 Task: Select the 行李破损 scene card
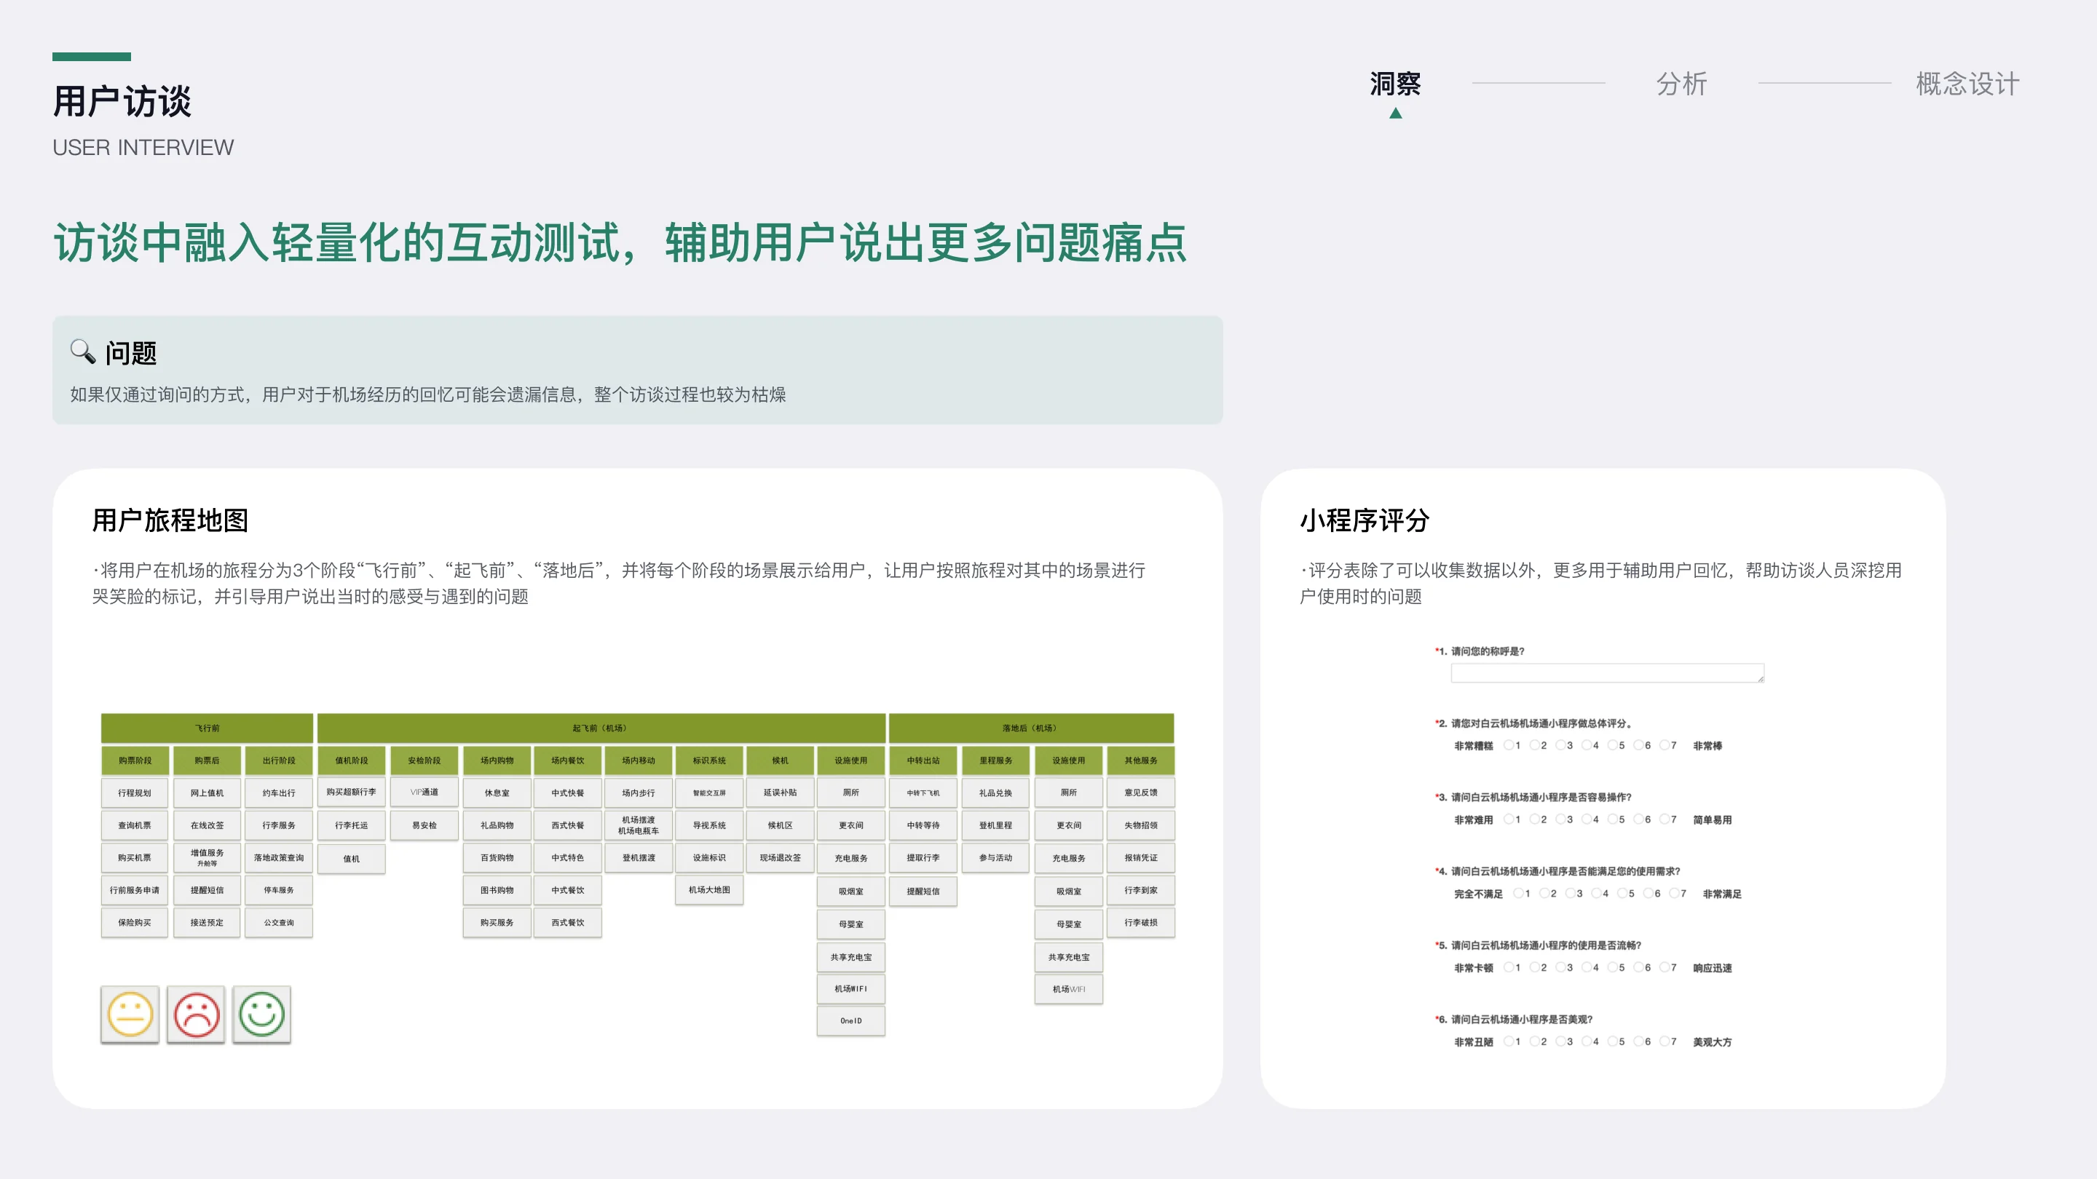[x=1140, y=923]
